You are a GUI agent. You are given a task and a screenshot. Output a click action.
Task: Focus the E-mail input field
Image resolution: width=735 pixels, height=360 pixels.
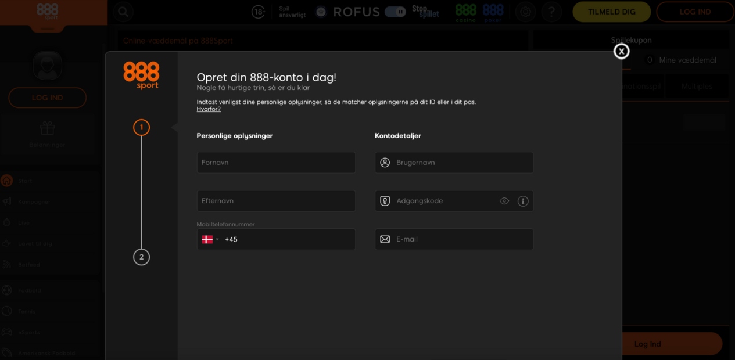[x=454, y=239]
